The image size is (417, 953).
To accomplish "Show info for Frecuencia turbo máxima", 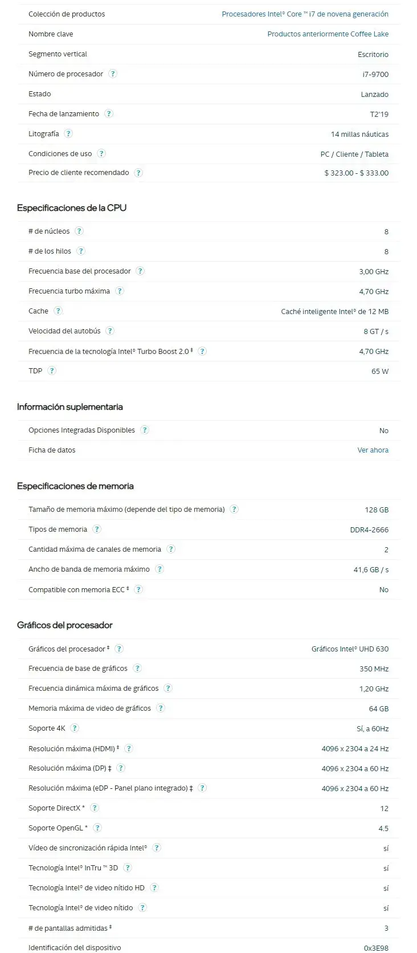I will (x=120, y=291).
